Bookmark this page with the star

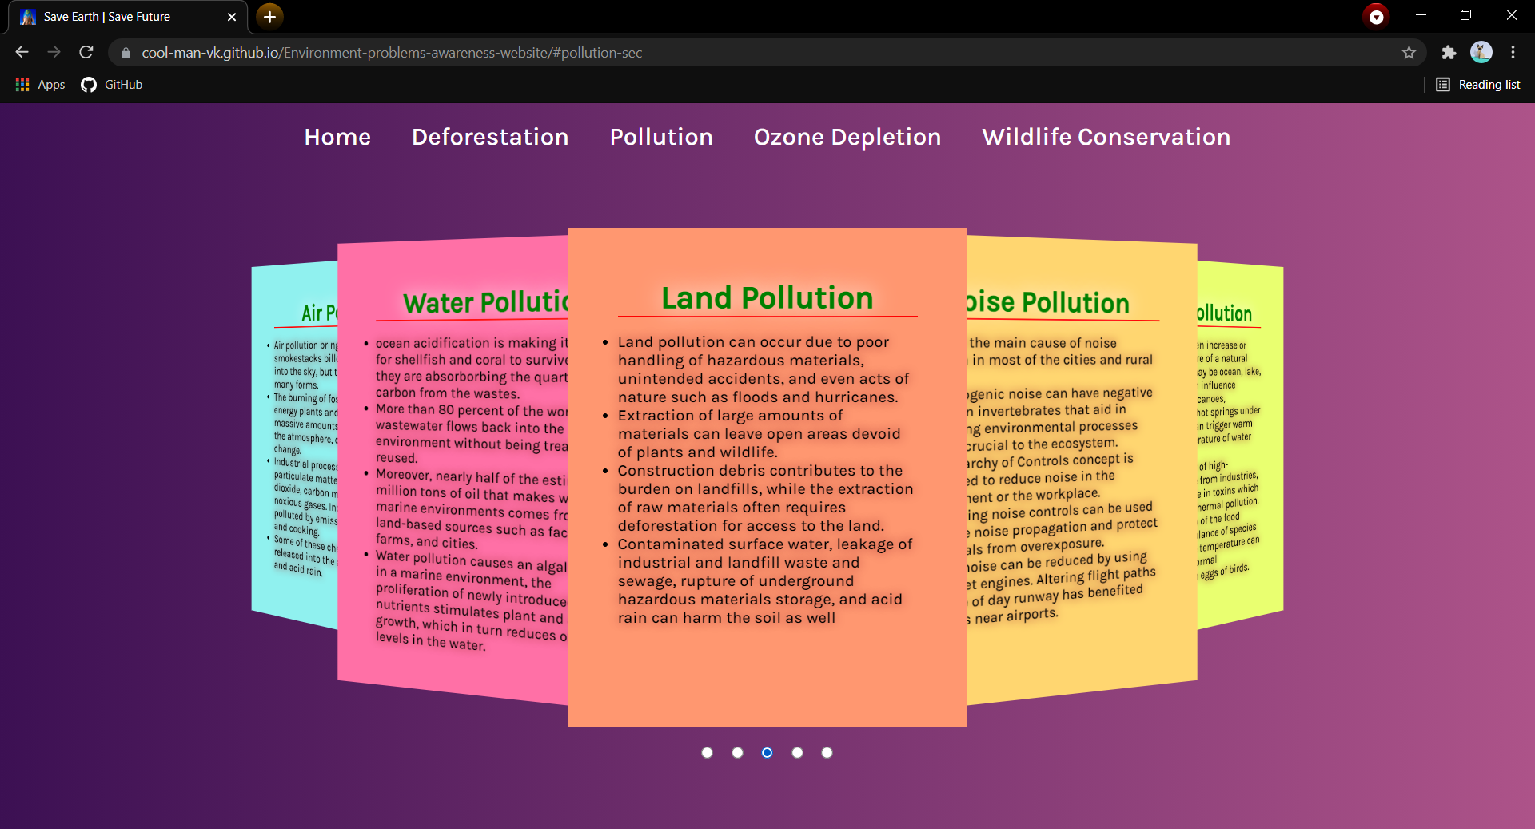1409,53
